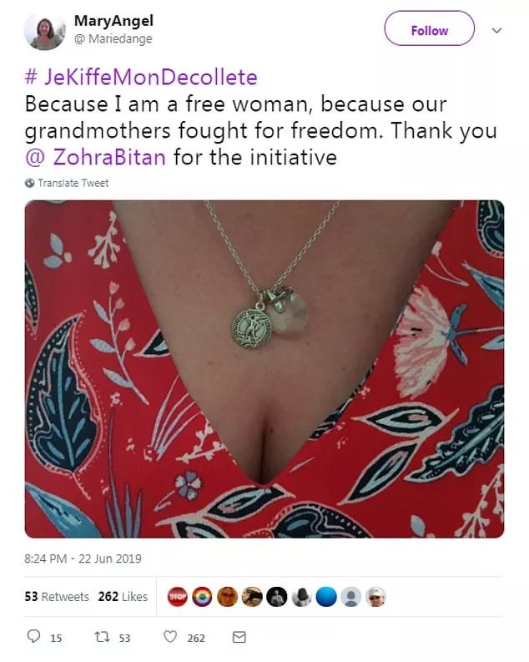Click the rainbow circle liker avatar
The width and height of the screenshot is (529, 662).
tap(202, 597)
